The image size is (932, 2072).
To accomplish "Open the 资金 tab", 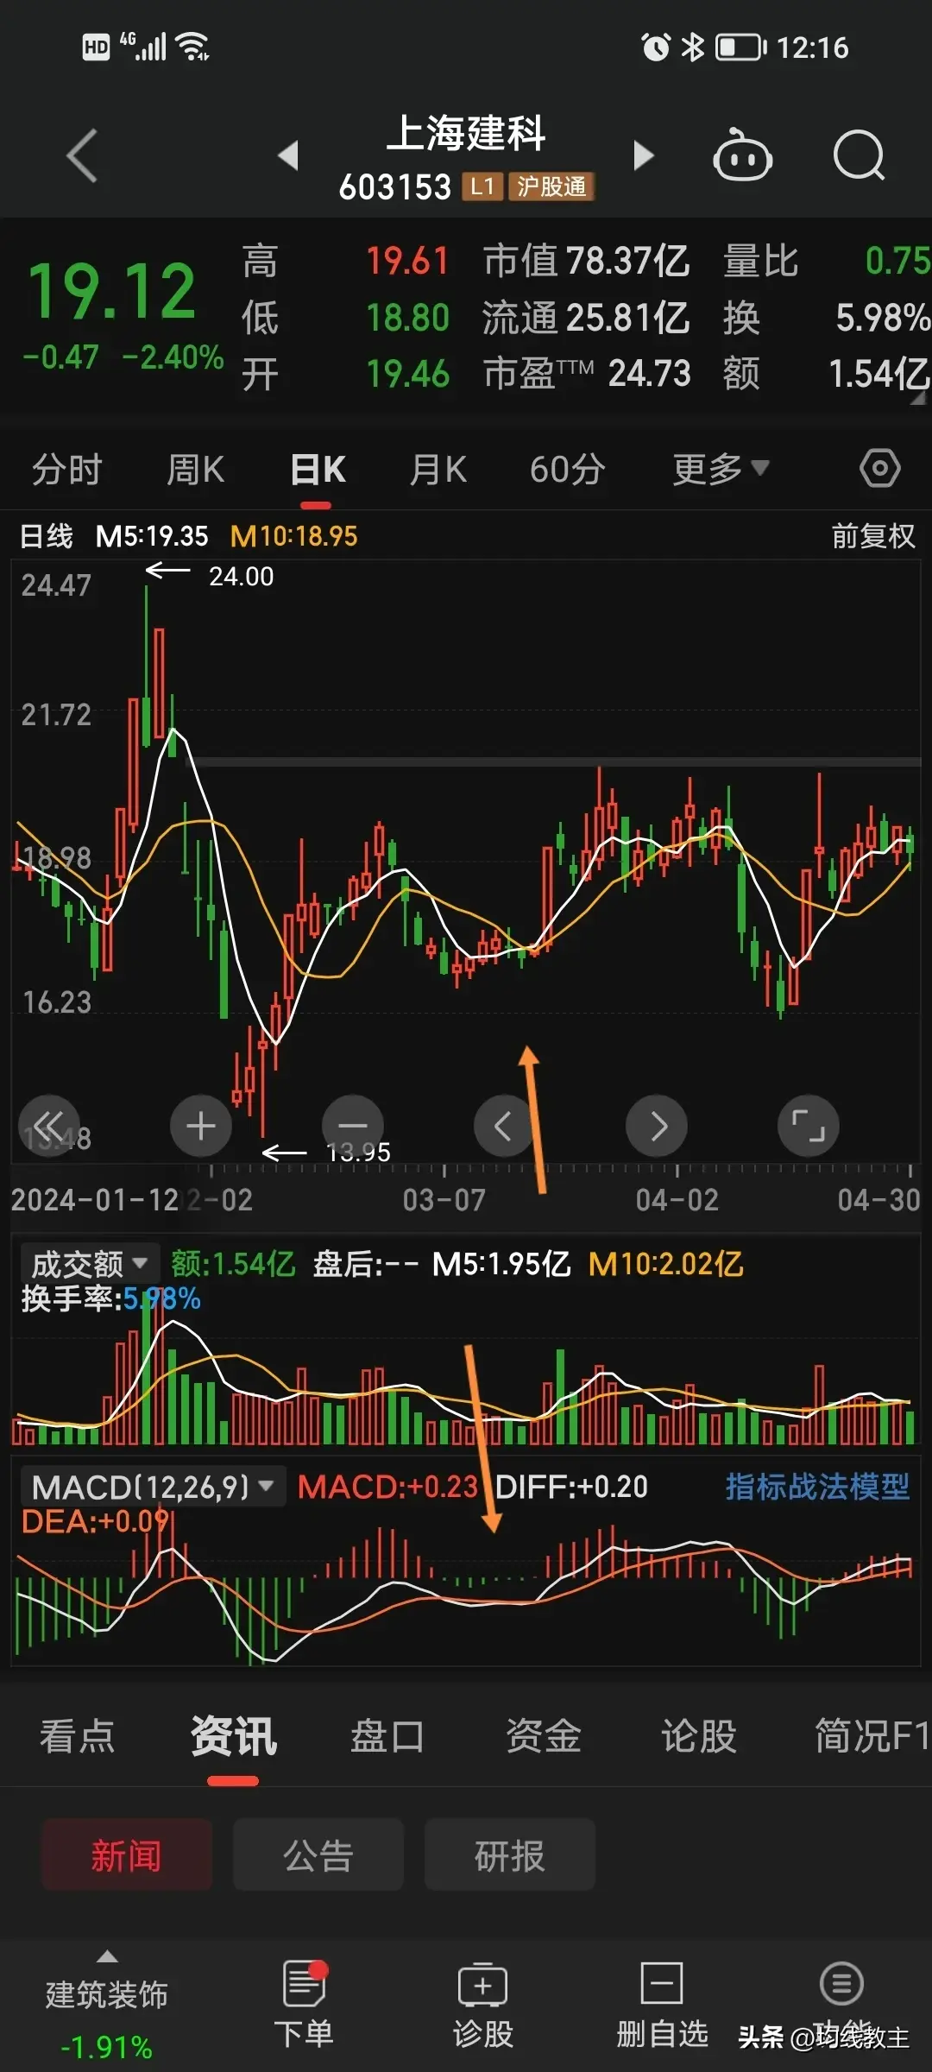I will (543, 1736).
